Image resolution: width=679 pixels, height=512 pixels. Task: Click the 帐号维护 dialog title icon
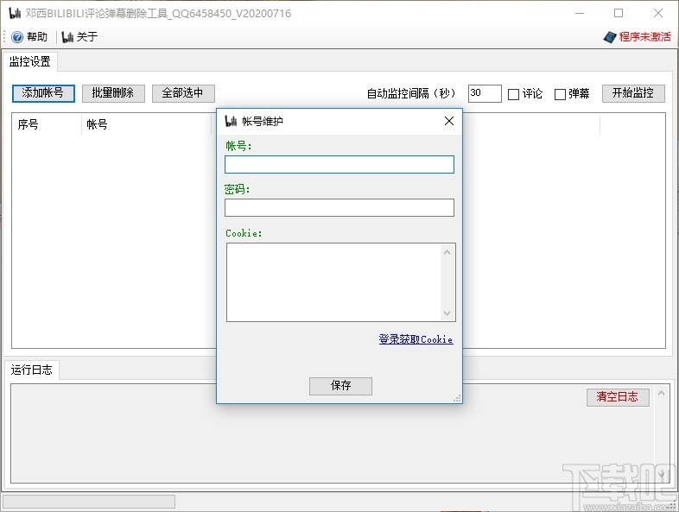tap(231, 121)
